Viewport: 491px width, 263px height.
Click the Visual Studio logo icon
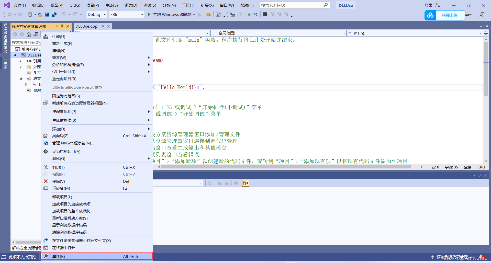point(7,5)
